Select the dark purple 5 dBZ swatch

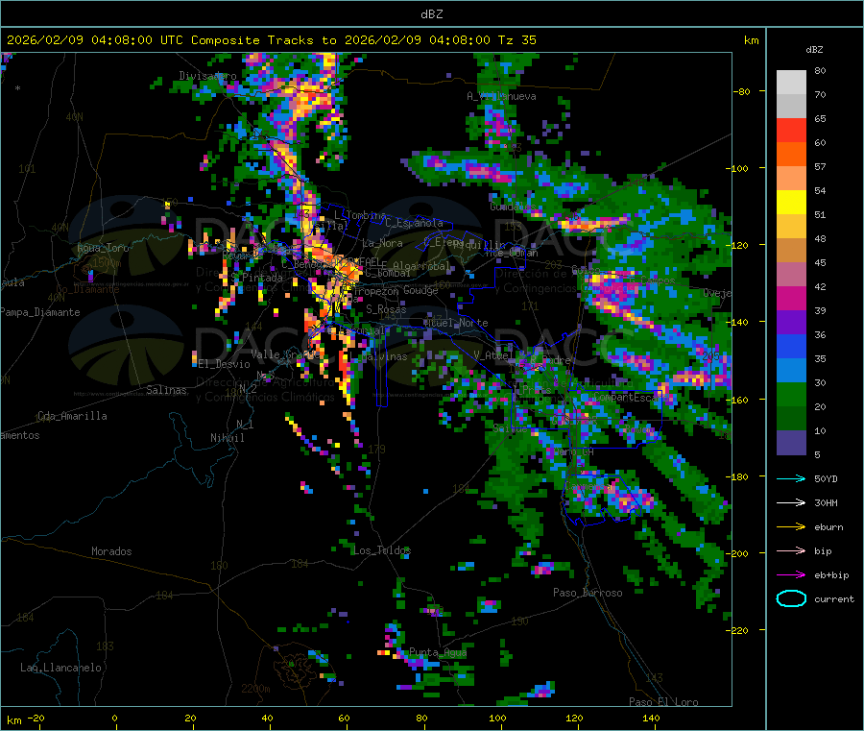(791, 443)
